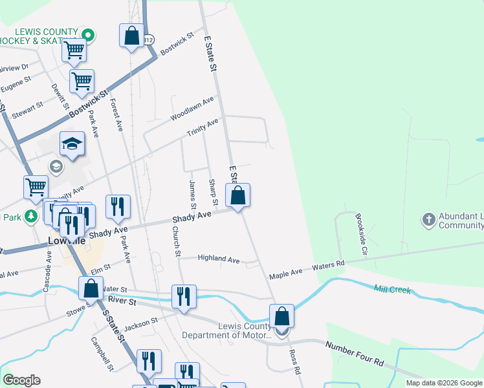Image resolution: width=484 pixels, height=388 pixels.
Task: Open the restaurant marker near Campbell St
Action: 149,362
